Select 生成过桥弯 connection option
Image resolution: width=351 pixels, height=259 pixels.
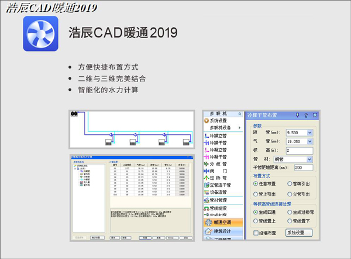(301, 212)
